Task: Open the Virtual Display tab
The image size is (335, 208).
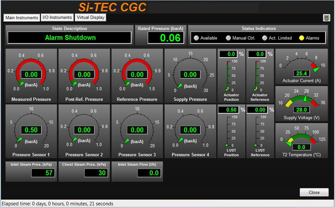Action: [x=90, y=17]
